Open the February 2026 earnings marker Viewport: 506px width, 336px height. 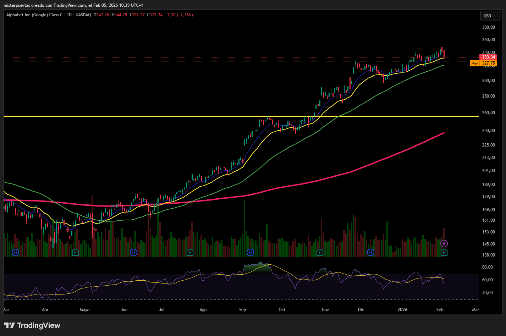click(444, 253)
